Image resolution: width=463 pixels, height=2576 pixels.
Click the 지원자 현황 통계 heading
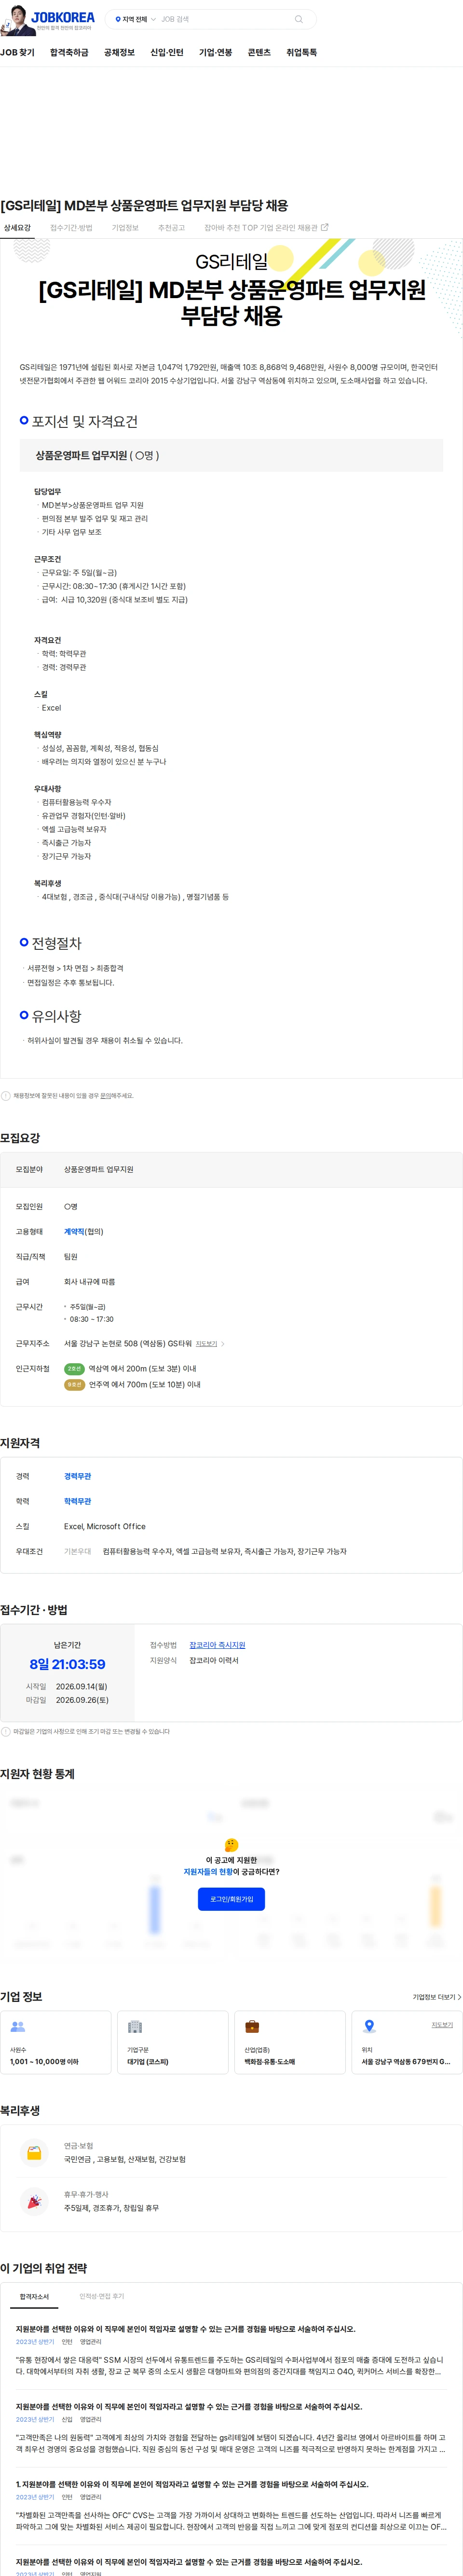coord(38,1773)
